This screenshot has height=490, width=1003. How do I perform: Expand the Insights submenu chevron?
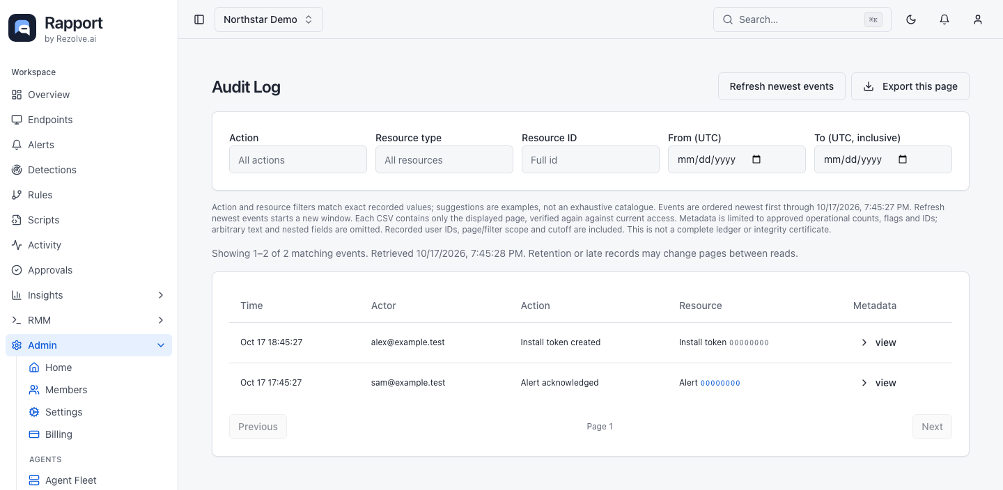coord(161,295)
